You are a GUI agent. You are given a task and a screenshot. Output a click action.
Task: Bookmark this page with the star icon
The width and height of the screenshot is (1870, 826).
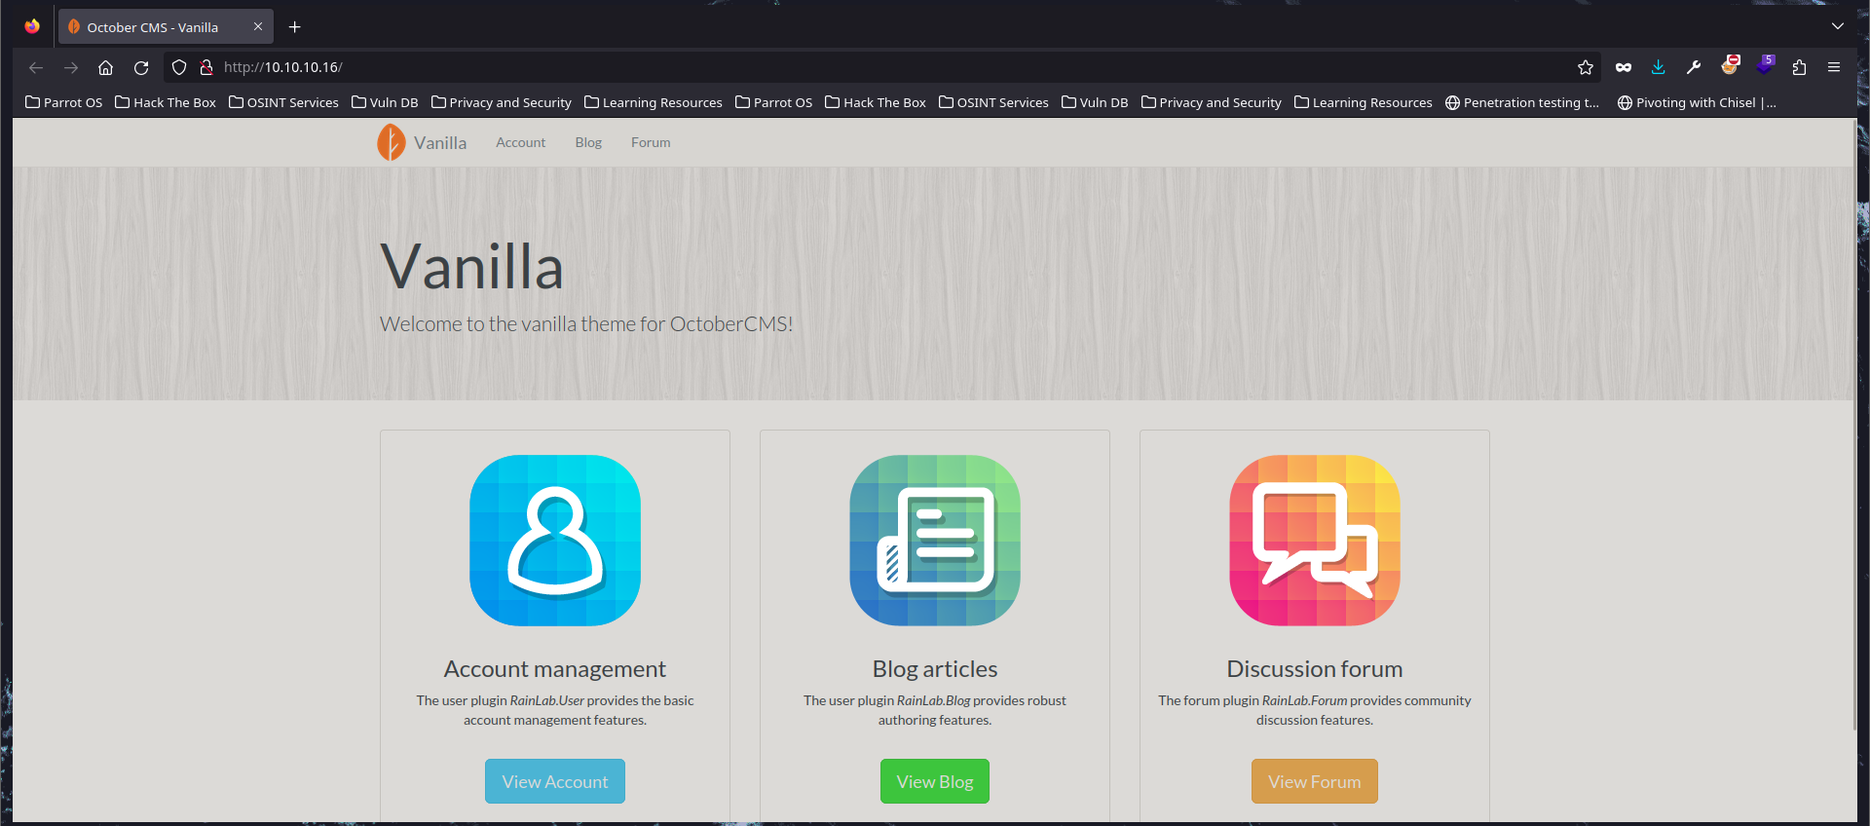coord(1586,67)
